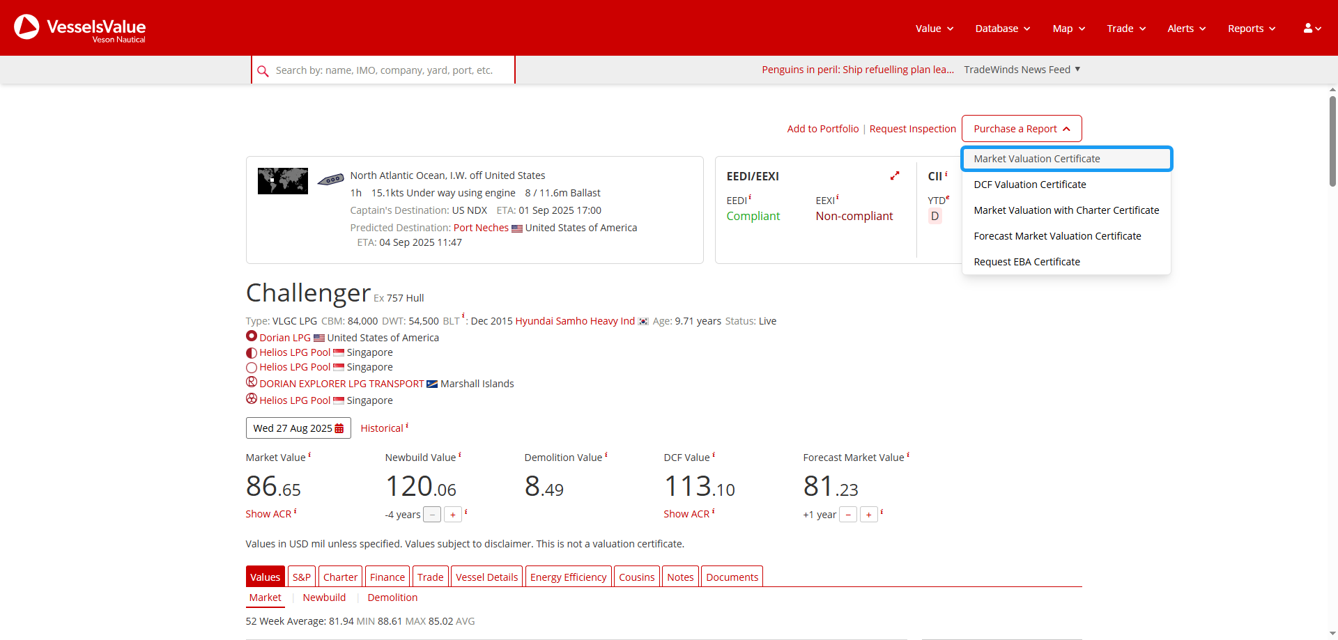The width and height of the screenshot is (1338, 640).
Task: Show ACR under Market Value
Action: click(268, 514)
